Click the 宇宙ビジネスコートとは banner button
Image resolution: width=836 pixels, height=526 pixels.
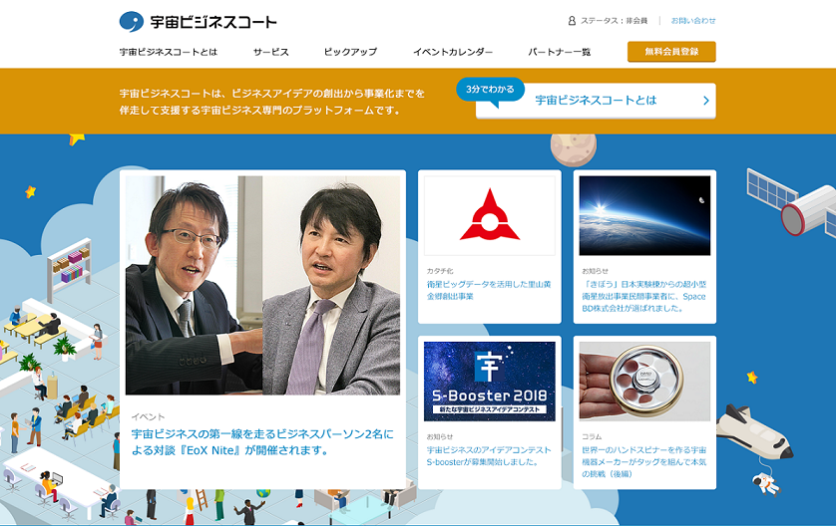coord(596,101)
